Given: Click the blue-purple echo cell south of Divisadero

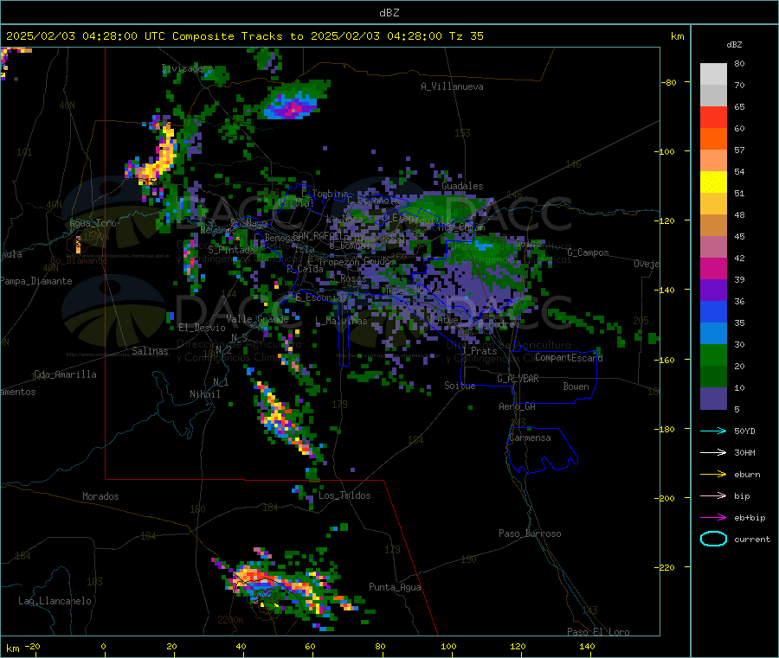Looking at the screenshot, I should pyautogui.click(x=291, y=105).
